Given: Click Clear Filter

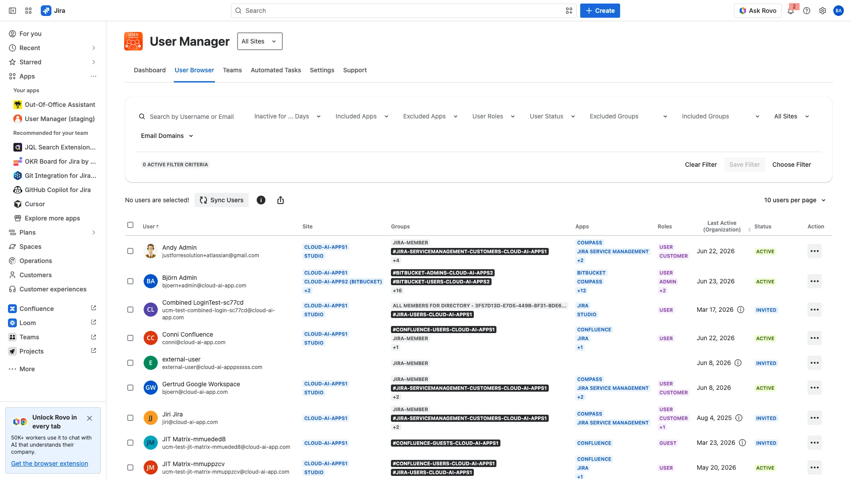Looking at the screenshot, I should coord(701,165).
